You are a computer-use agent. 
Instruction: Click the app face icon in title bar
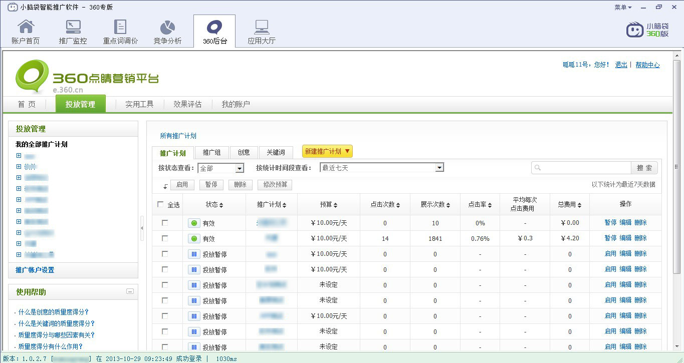coord(13,7)
